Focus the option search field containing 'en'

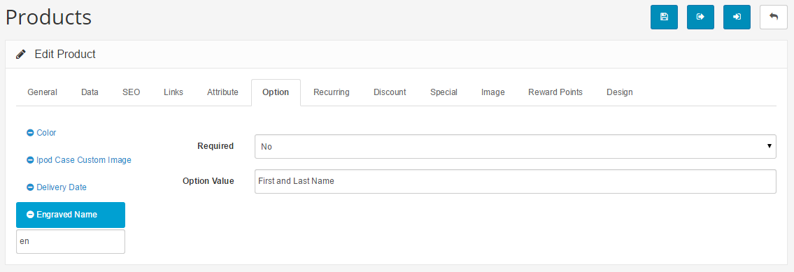coord(71,242)
